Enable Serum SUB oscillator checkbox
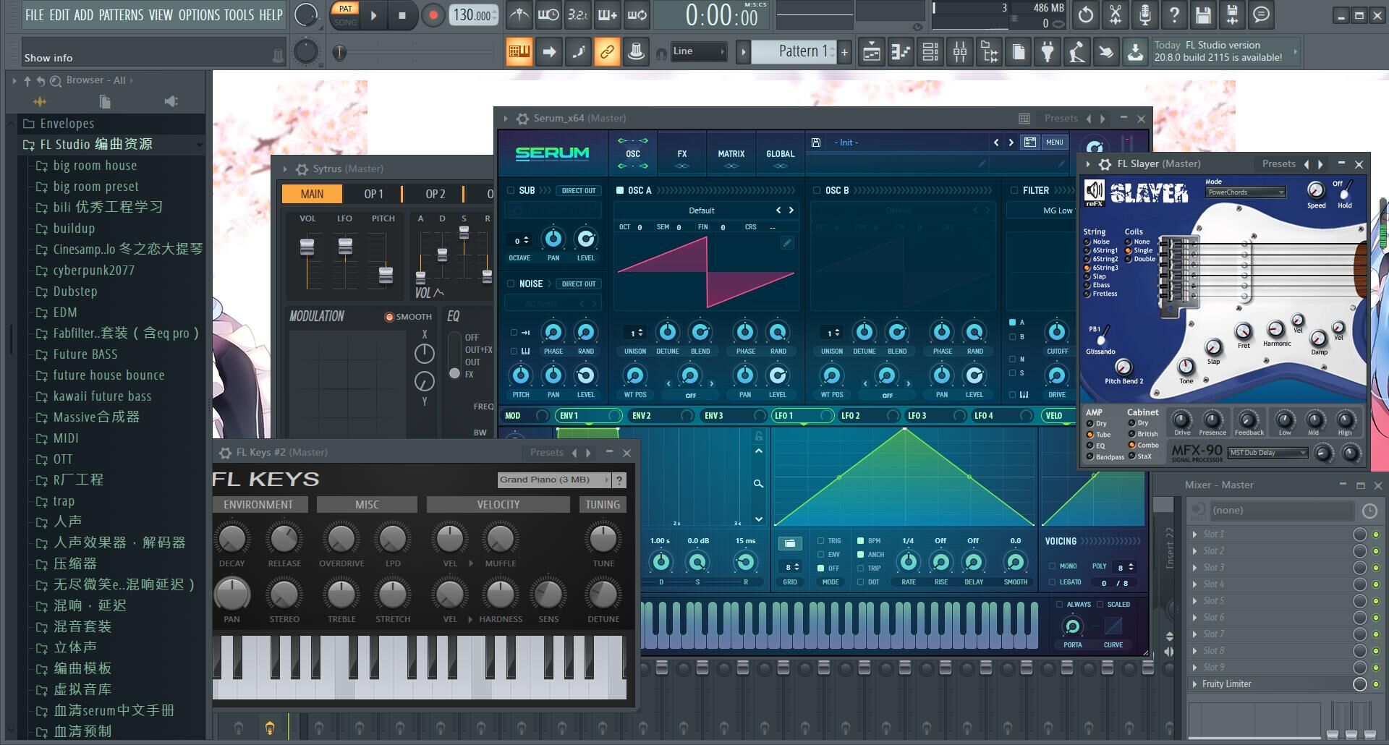This screenshot has height=745, width=1389. pos(511,190)
